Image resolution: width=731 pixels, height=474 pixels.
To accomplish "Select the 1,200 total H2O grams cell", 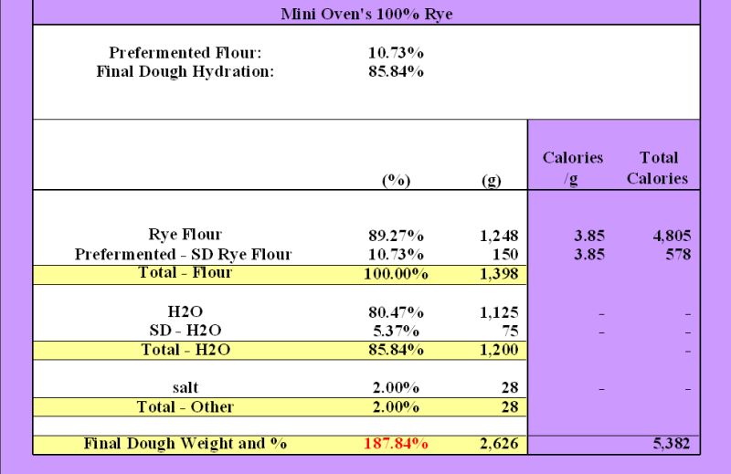I will [x=499, y=350].
